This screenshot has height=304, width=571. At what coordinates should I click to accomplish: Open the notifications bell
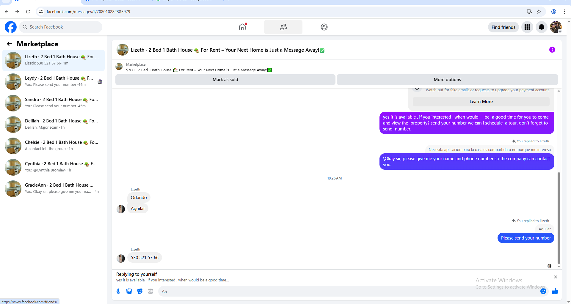click(x=542, y=27)
